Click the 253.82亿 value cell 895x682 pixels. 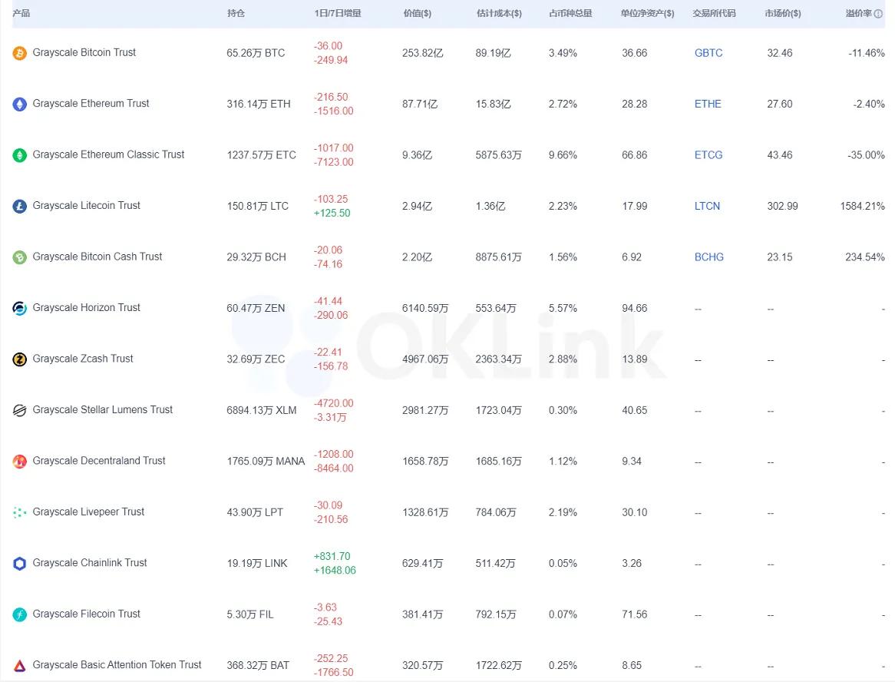[x=422, y=53]
